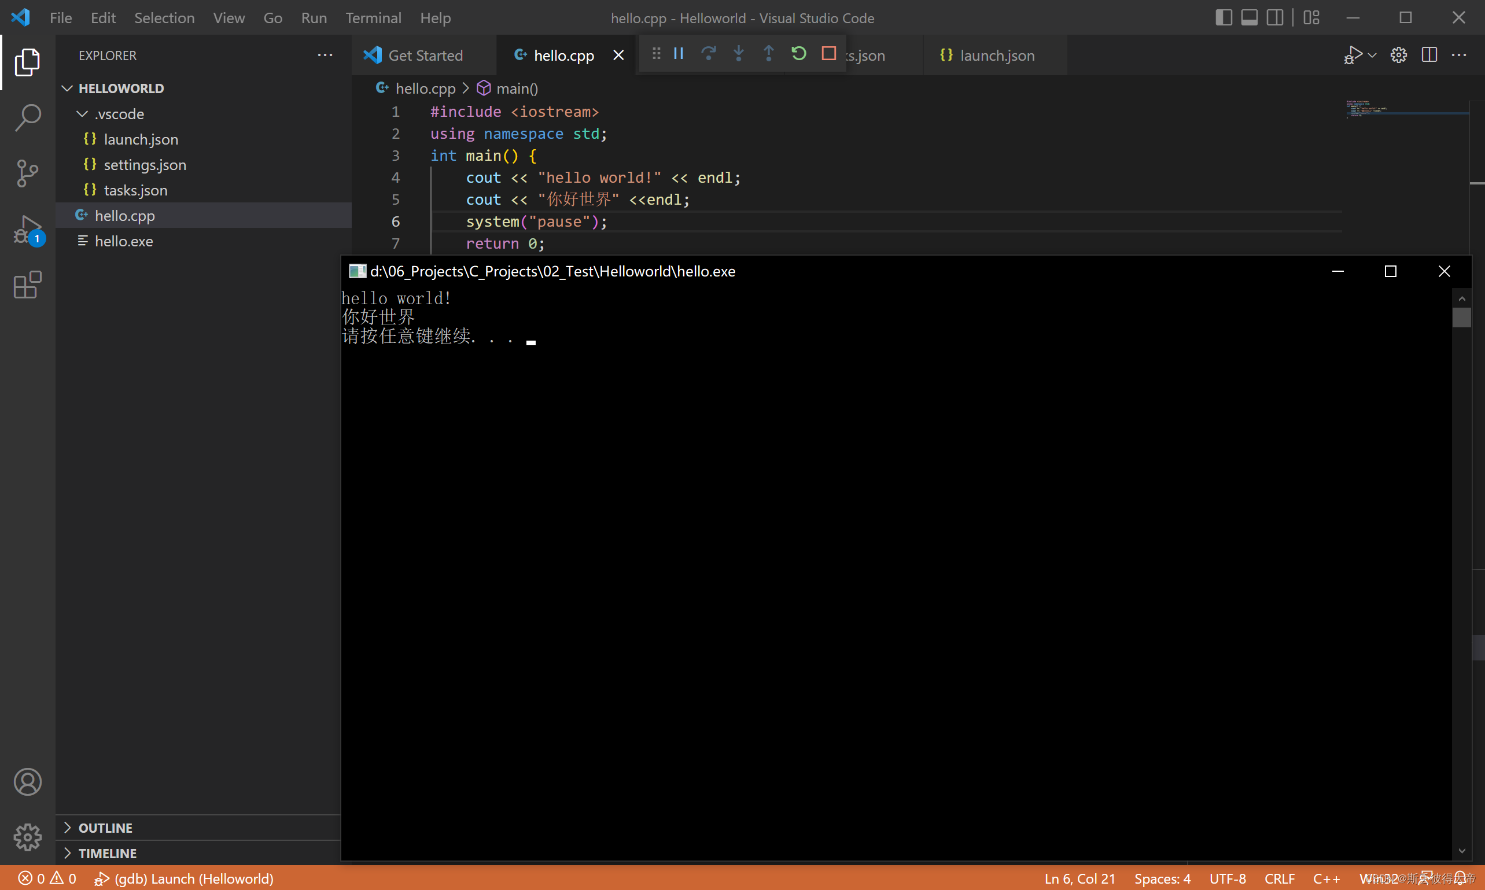Open the Go menu

coord(273,18)
